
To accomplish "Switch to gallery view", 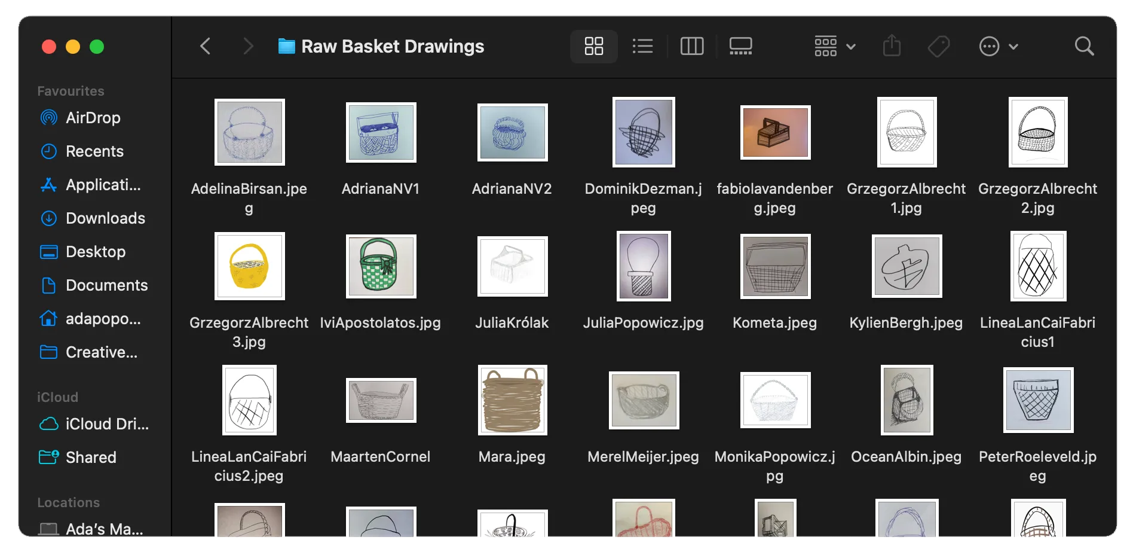I will coord(740,46).
